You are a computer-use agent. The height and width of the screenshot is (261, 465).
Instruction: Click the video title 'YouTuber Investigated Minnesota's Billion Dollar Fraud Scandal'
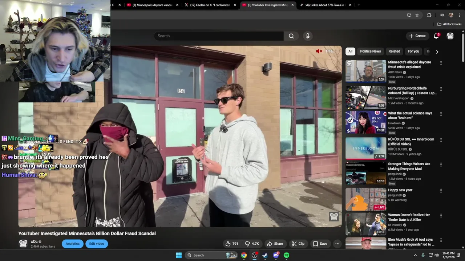(x=87, y=233)
